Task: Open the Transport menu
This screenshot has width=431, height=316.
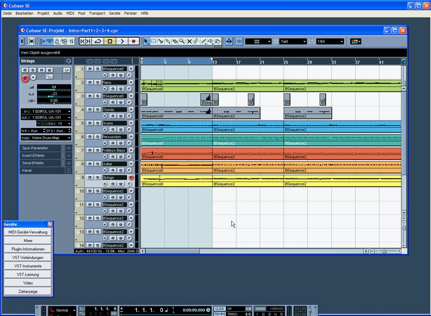Action: [97, 13]
